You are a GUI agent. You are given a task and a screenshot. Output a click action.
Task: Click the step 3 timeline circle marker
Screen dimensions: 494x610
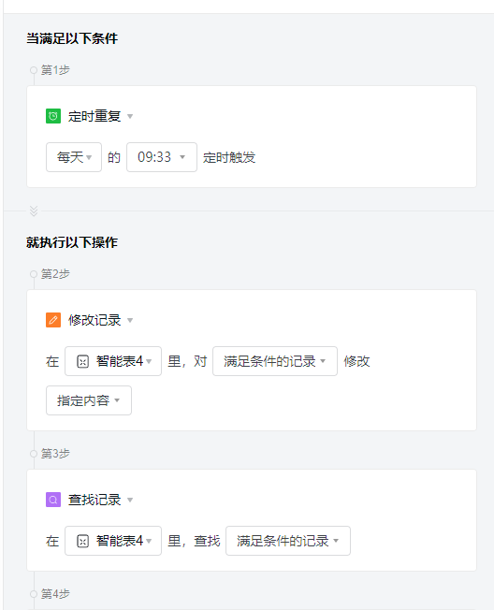pyautogui.click(x=34, y=454)
